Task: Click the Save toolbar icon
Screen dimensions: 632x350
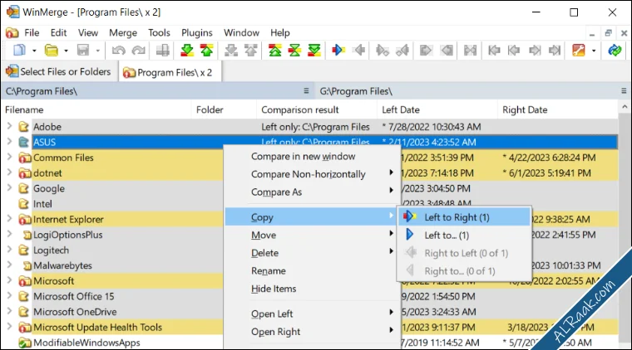Action: click(83, 51)
